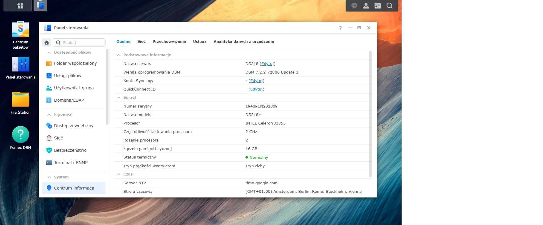The image size is (543, 225).
Task: Switch to the Przechowywanie tab
Action: point(169,41)
